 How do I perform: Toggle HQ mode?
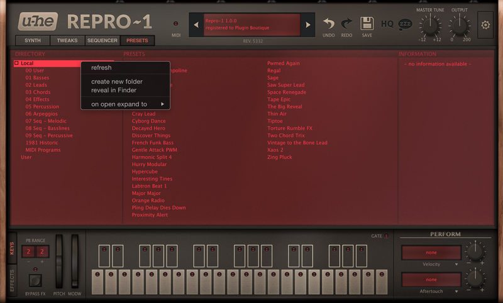387,25
